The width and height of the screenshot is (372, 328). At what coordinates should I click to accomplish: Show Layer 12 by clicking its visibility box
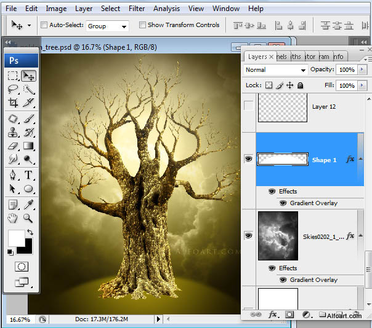(x=249, y=106)
